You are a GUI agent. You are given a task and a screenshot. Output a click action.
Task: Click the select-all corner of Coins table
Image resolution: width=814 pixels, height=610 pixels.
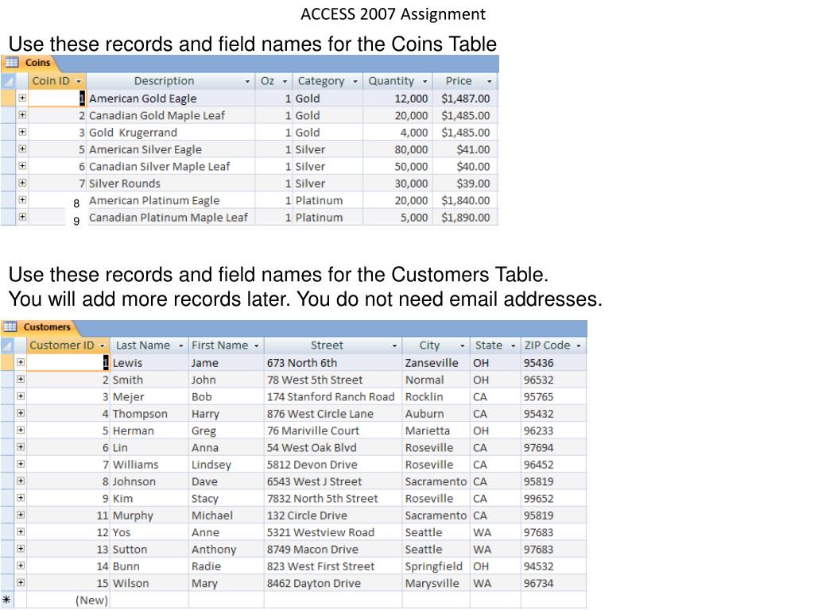click(x=8, y=81)
